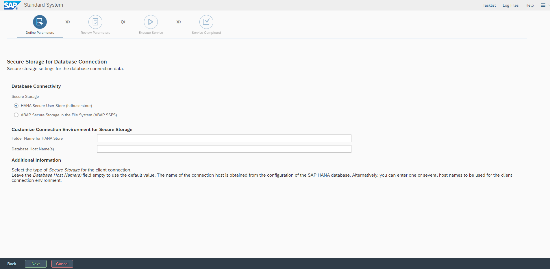Viewport: 550px width, 269px height.
Task: Click arrows between Review and Execute steps
Action: 123,22
